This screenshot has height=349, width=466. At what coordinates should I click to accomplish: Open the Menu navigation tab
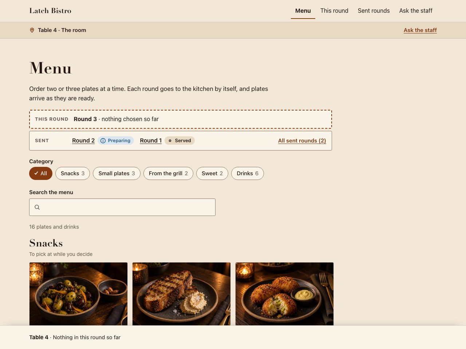pyautogui.click(x=303, y=11)
